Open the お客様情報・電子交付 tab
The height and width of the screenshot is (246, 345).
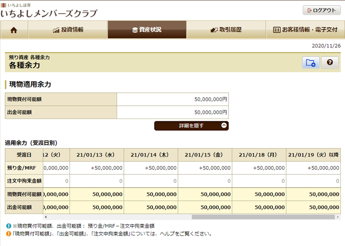305,30
